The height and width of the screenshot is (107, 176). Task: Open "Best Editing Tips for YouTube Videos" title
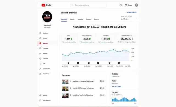pyautogui.click(x=83, y=95)
